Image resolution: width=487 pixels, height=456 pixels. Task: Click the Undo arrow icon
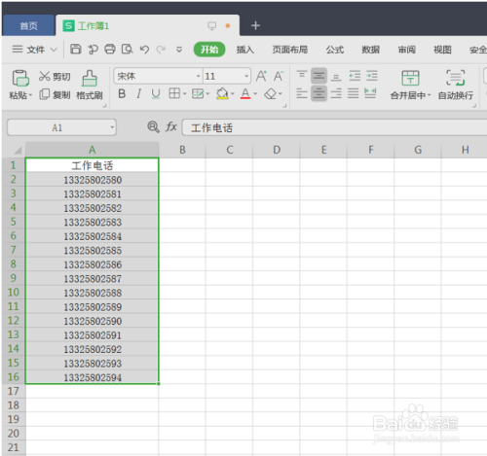[x=144, y=50]
